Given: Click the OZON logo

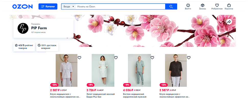Looking at the screenshot, I should click(22, 6).
